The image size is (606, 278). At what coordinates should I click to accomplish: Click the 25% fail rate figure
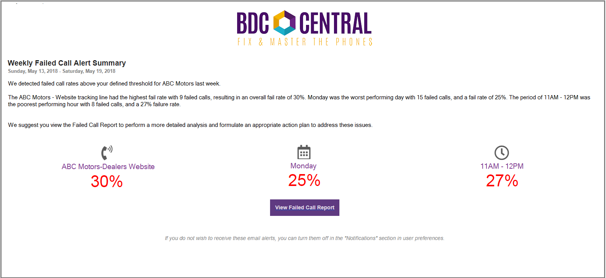click(x=304, y=180)
